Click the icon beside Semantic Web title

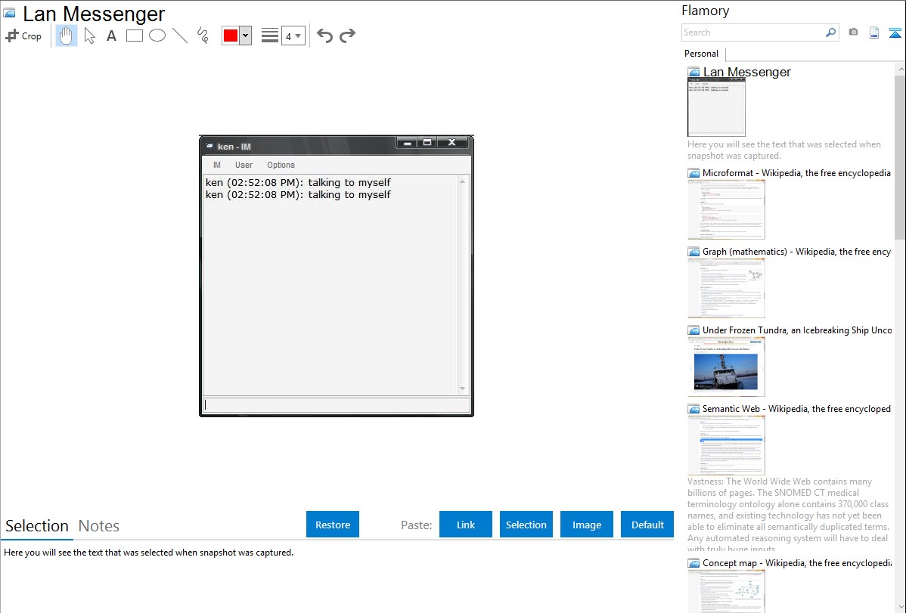pos(693,408)
